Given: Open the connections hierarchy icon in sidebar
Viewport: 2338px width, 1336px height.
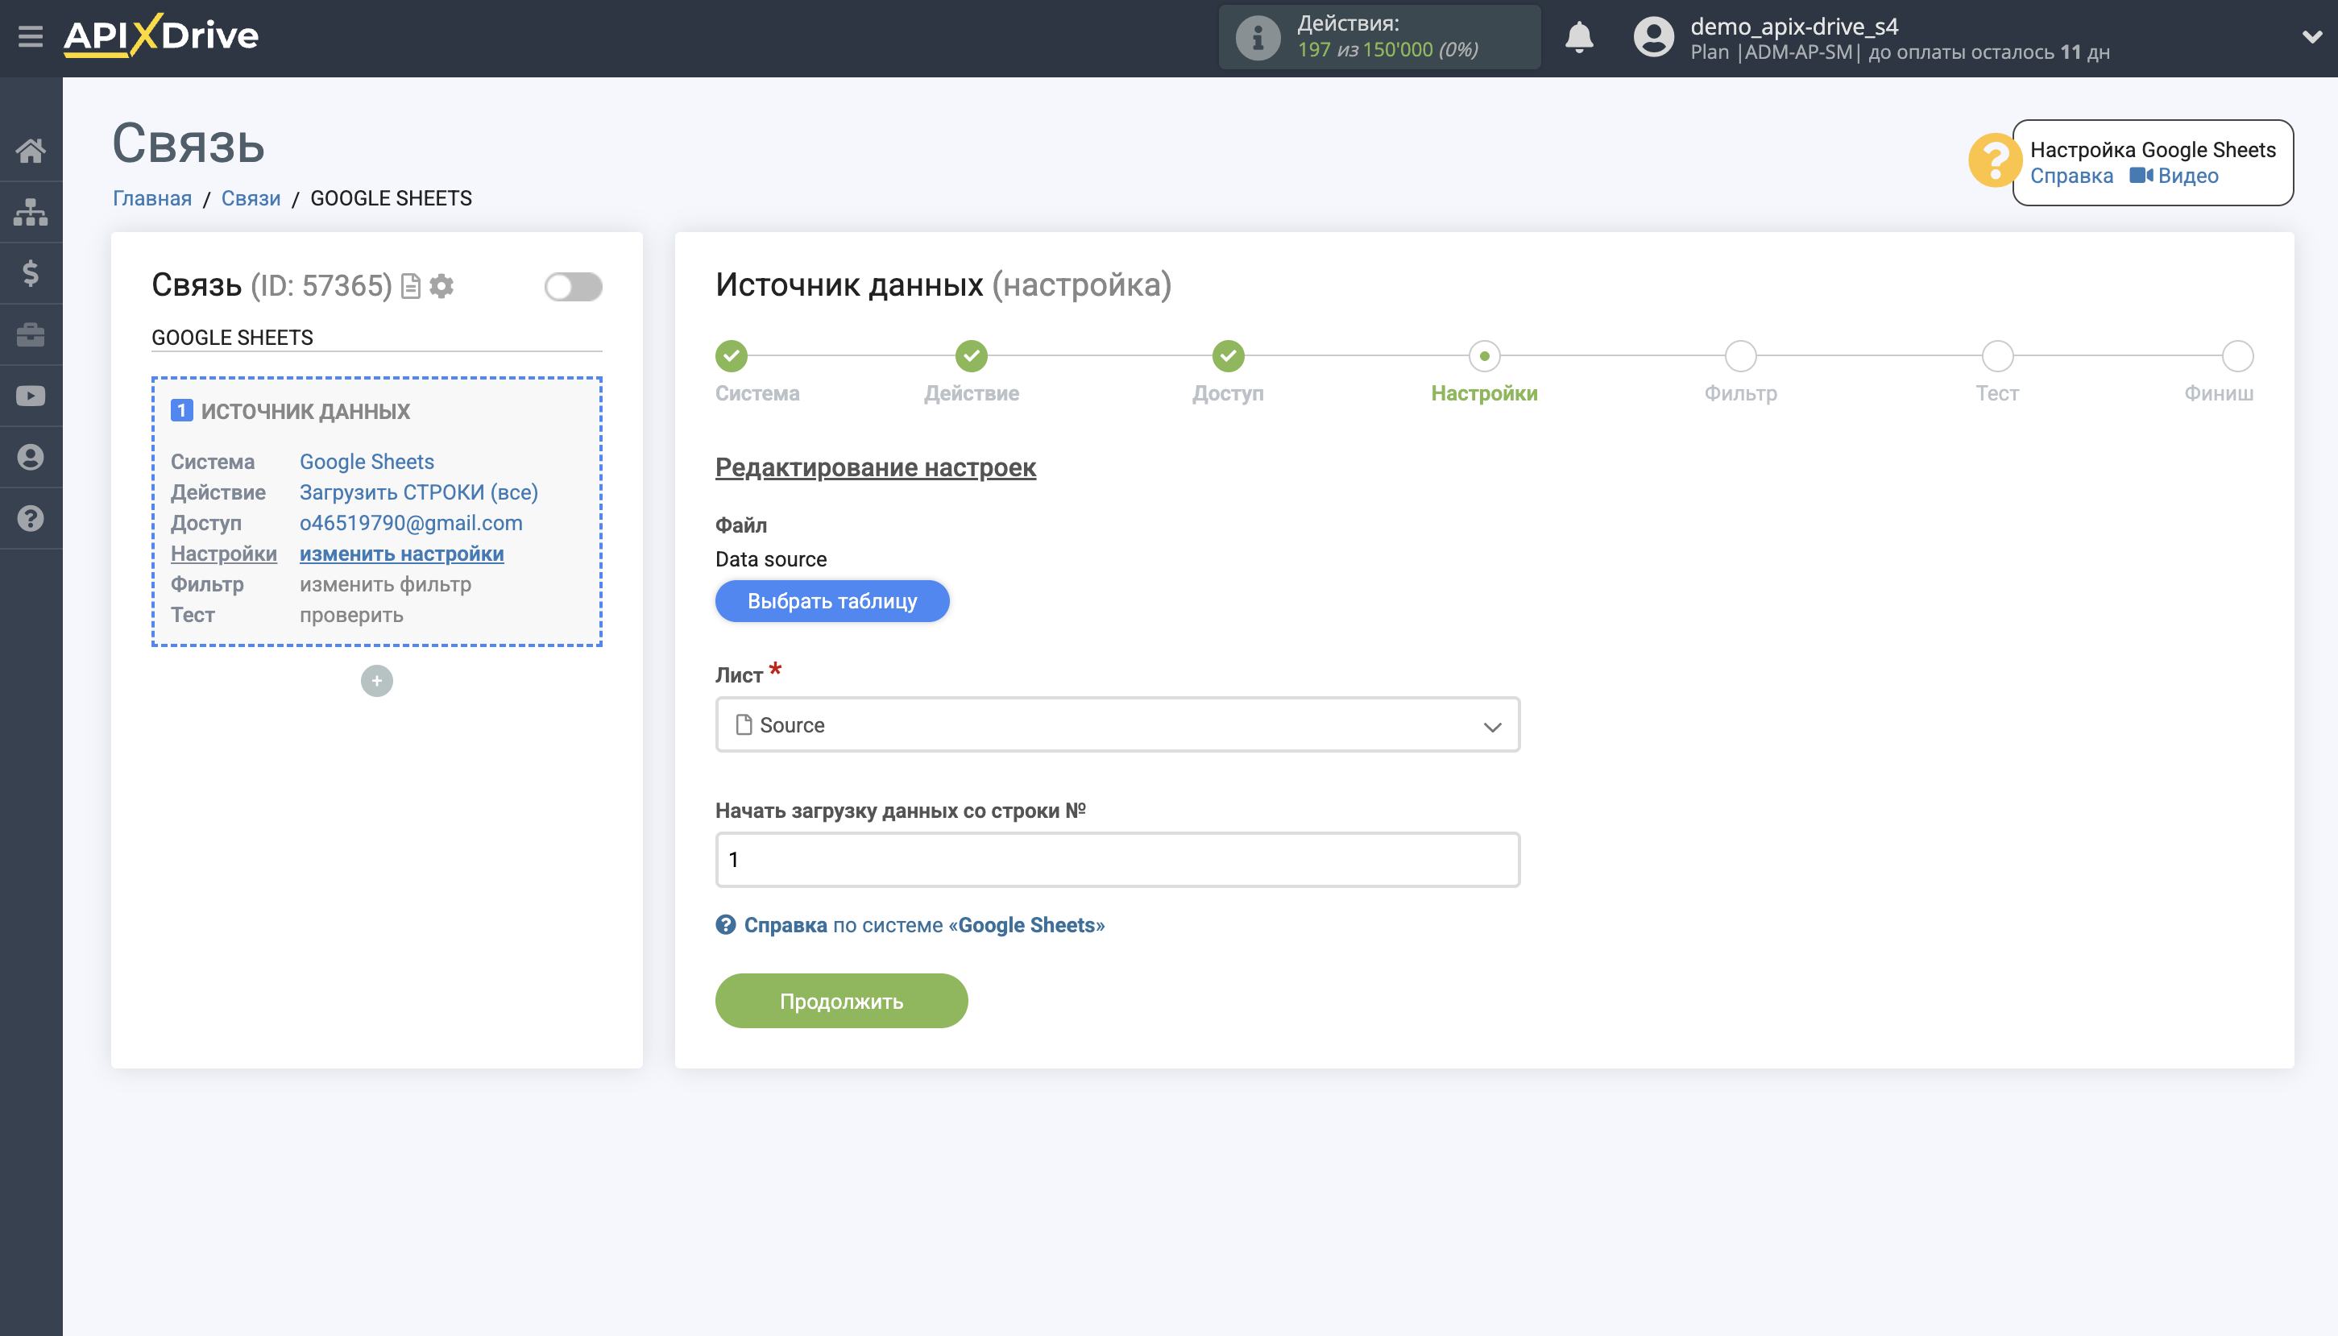Looking at the screenshot, I should 31,211.
